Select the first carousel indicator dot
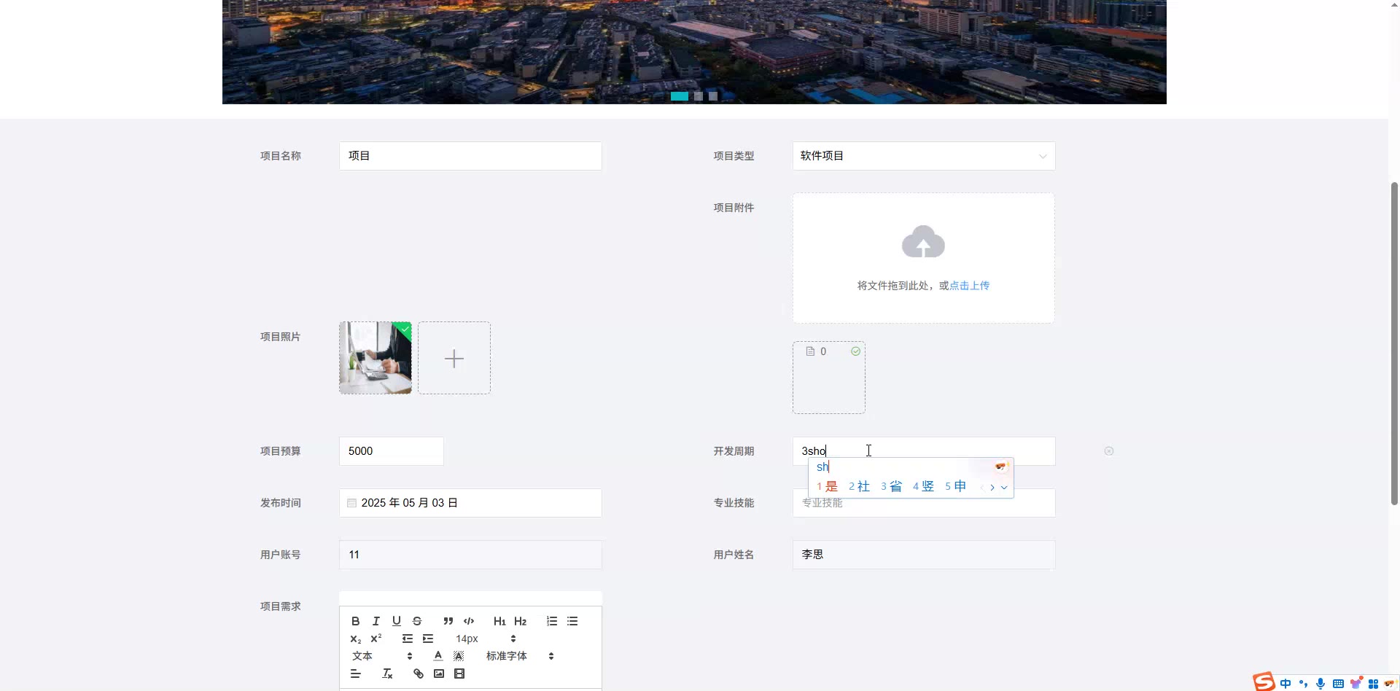 click(679, 96)
